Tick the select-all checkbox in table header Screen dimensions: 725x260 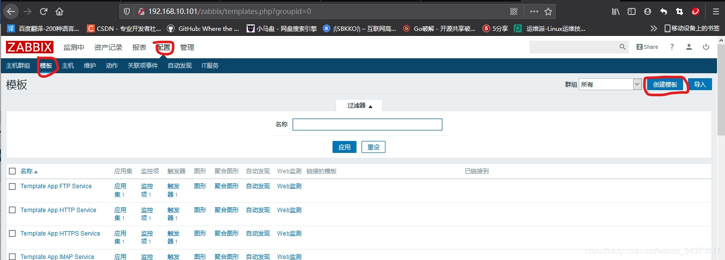point(12,171)
